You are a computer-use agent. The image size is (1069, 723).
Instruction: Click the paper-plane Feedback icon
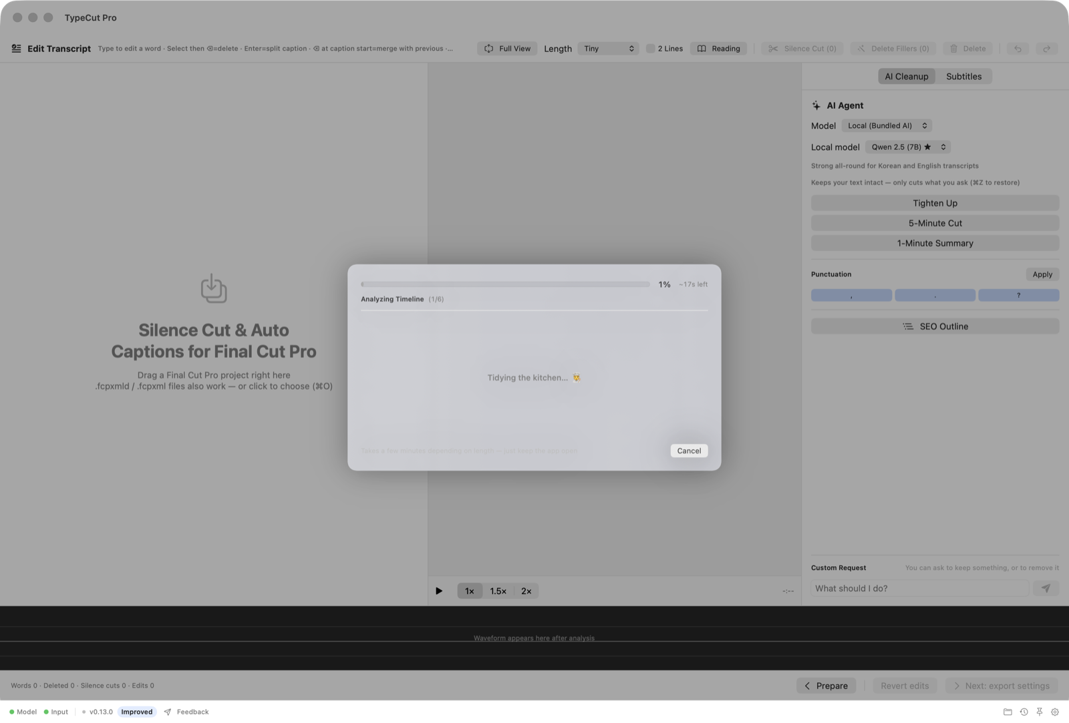[x=168, y=712]
